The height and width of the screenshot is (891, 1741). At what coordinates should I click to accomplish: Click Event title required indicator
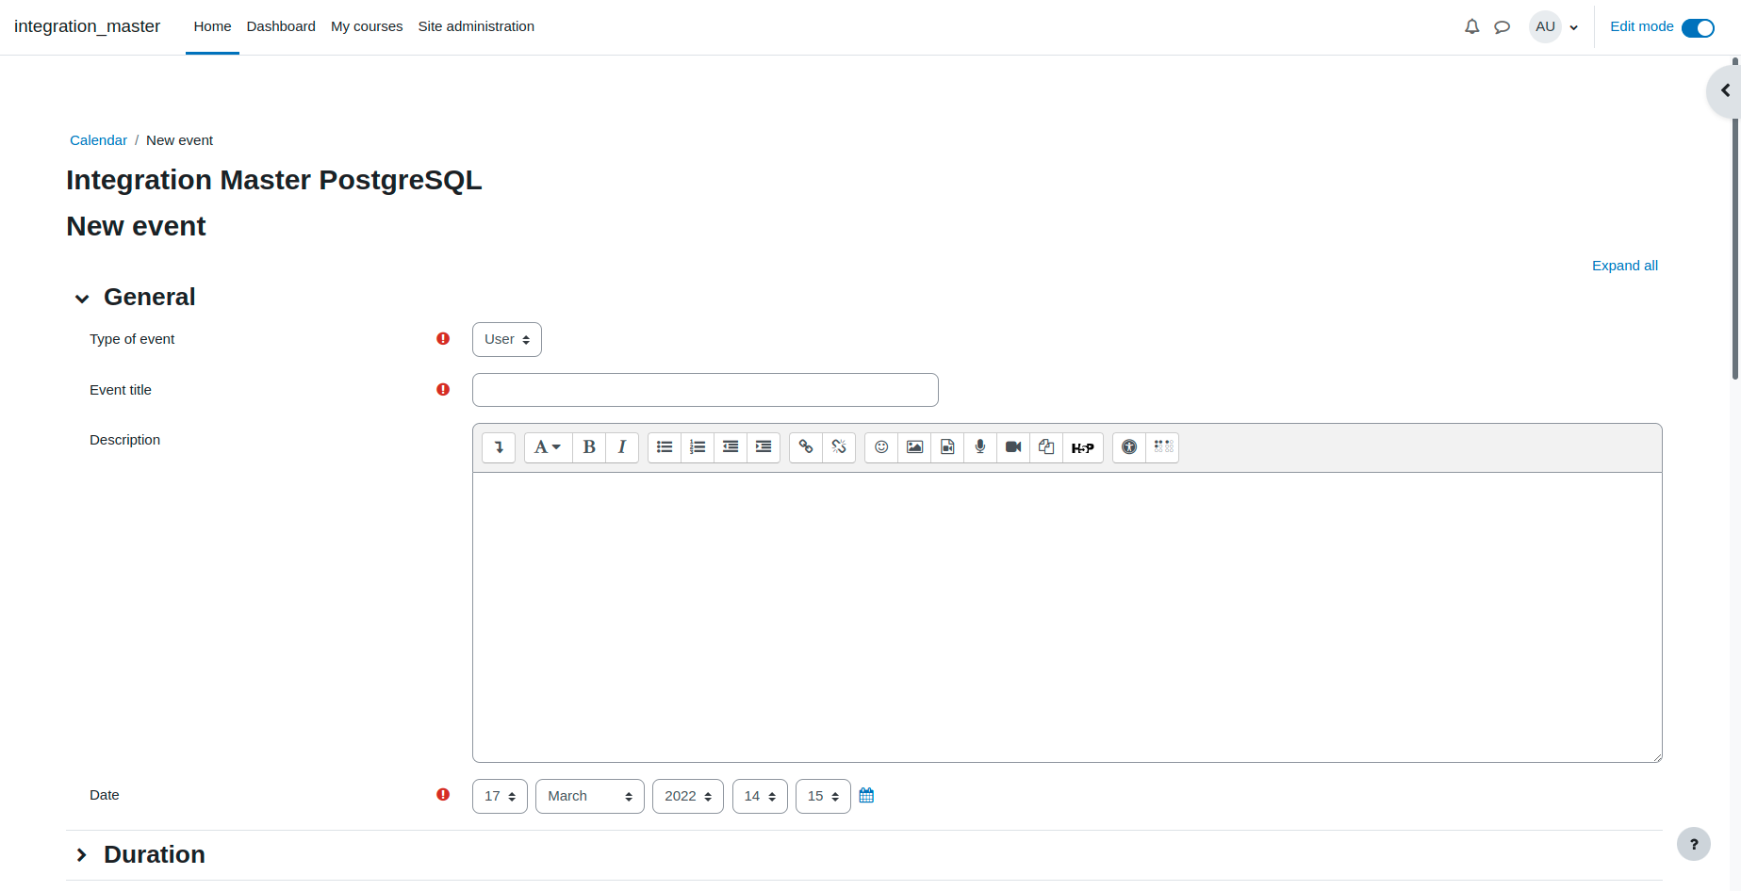coord(443,390)
